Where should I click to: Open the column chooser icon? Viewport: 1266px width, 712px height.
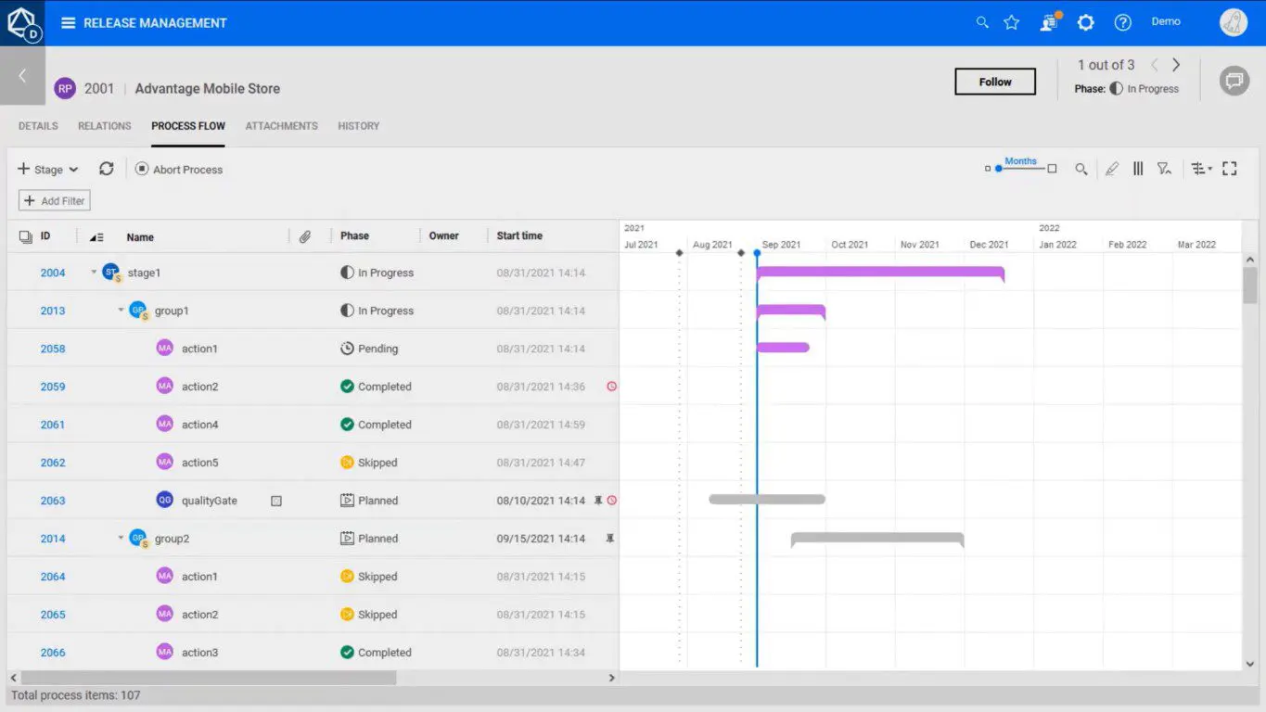[1138, 169]
